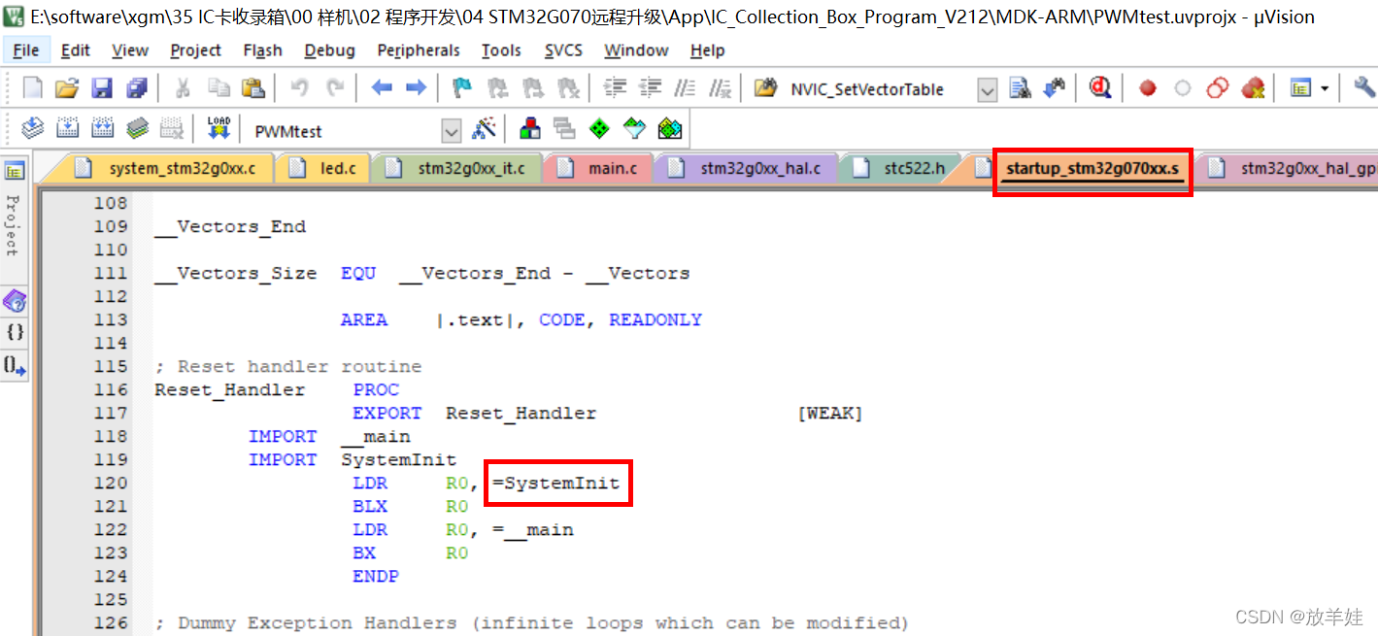1378x636 pixels.
Task: Click the Indent selection icon
Action: tap(615, 88)
